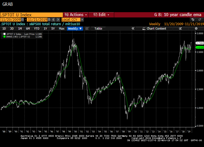Open the Table view
Image resolution: width=204 pixels, height=147 pixels.
[x=98, y=29]
